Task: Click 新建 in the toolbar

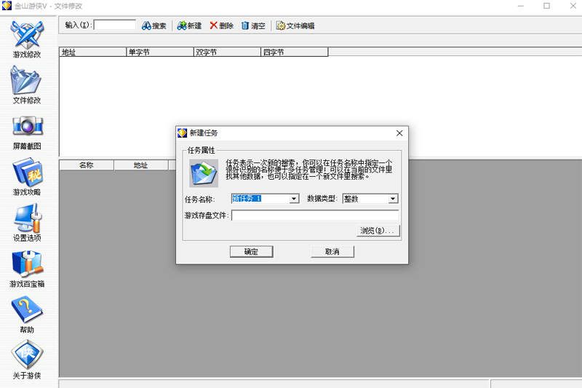Action: click(x=189, y=25)
